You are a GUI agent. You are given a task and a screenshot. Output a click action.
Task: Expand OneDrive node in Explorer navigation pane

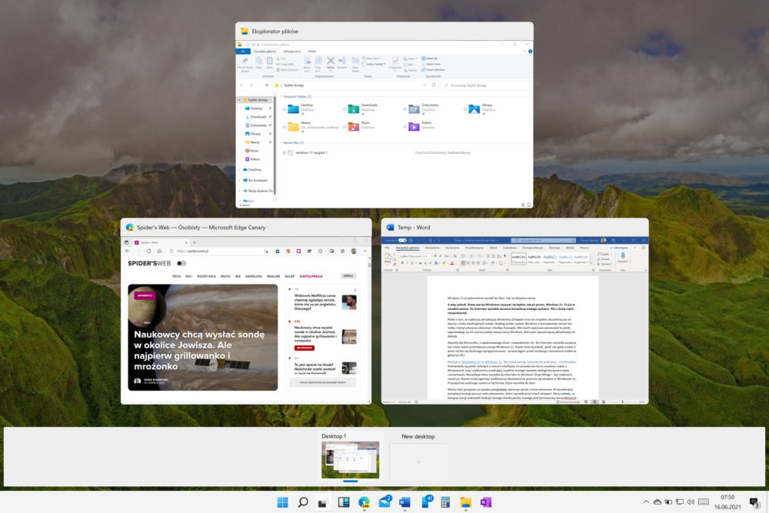(240, 170)
